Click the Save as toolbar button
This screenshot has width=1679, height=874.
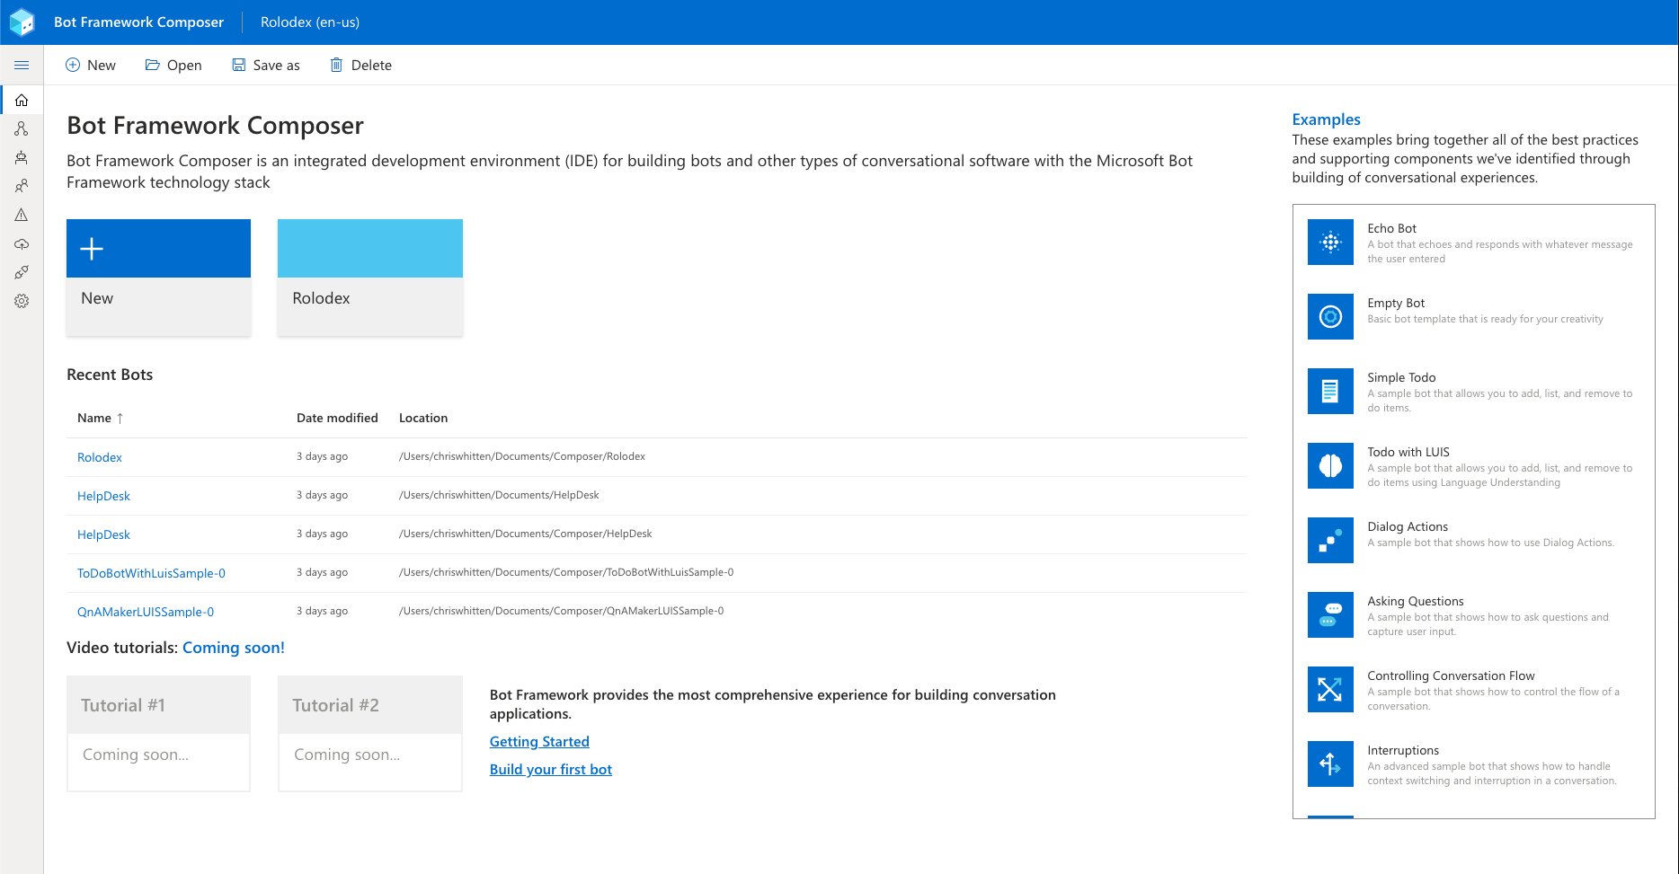[x=266, y=65]
